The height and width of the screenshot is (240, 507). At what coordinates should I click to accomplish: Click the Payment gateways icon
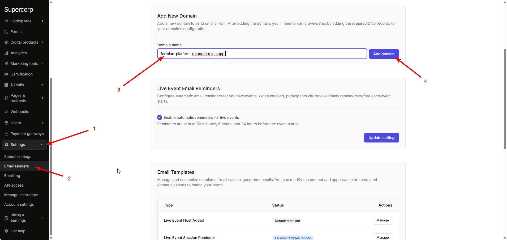6,134
